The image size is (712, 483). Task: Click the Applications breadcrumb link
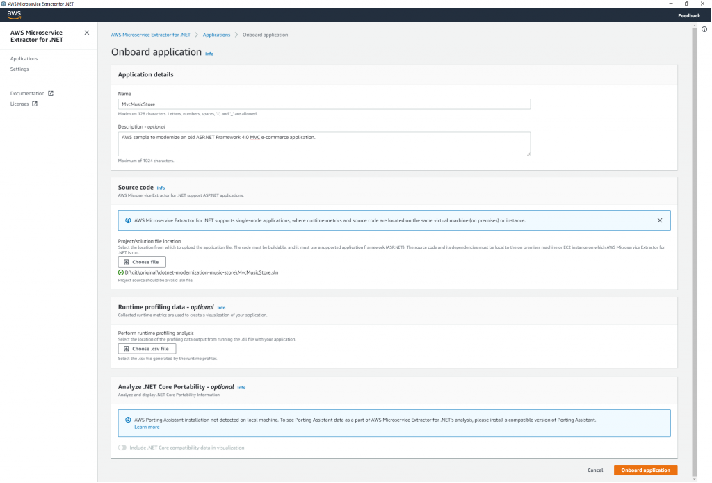coord(216,34)
